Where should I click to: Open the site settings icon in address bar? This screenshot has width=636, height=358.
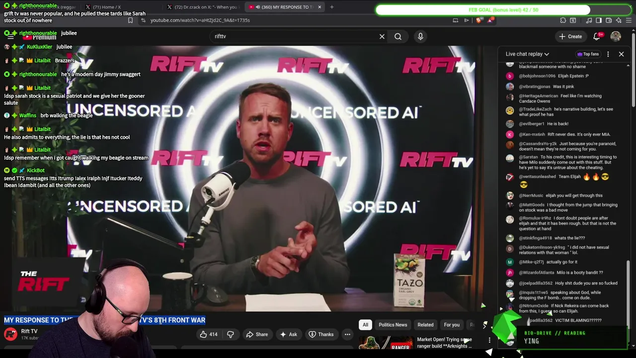pos(143,20)
